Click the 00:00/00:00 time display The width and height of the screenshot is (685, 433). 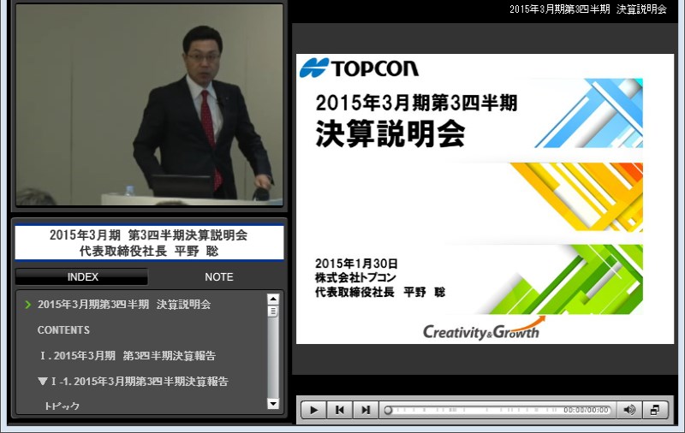point(586,410)
